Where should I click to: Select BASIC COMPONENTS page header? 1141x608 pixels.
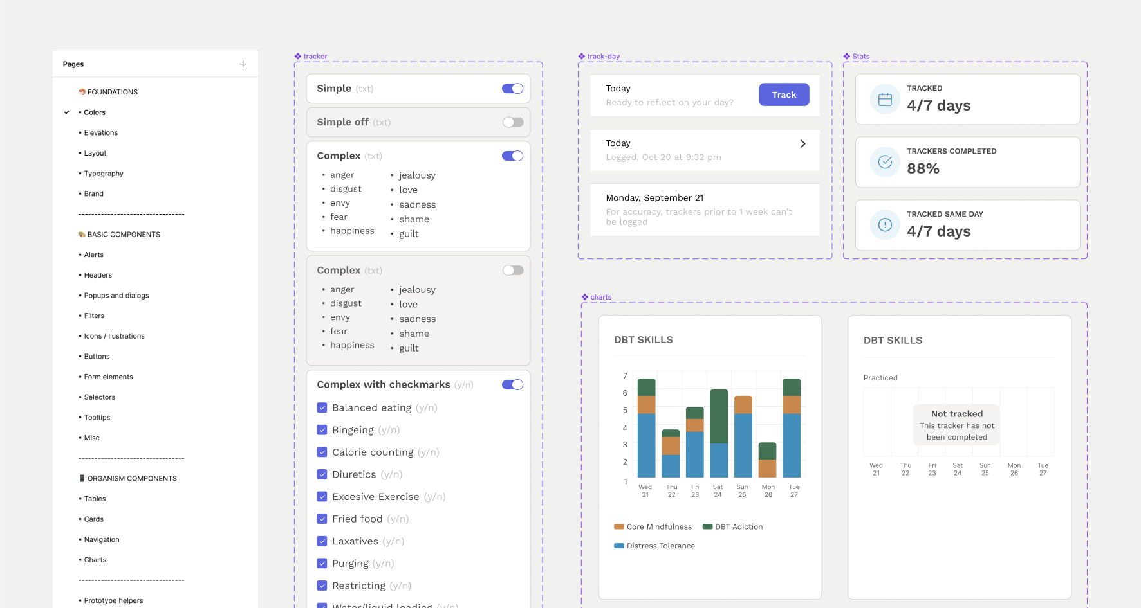(119, 235)
